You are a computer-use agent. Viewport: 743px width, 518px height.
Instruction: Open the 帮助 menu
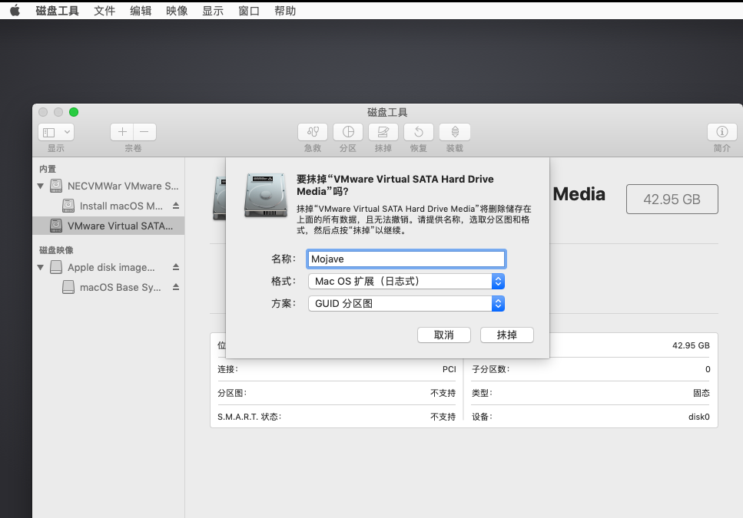point(285,11)
